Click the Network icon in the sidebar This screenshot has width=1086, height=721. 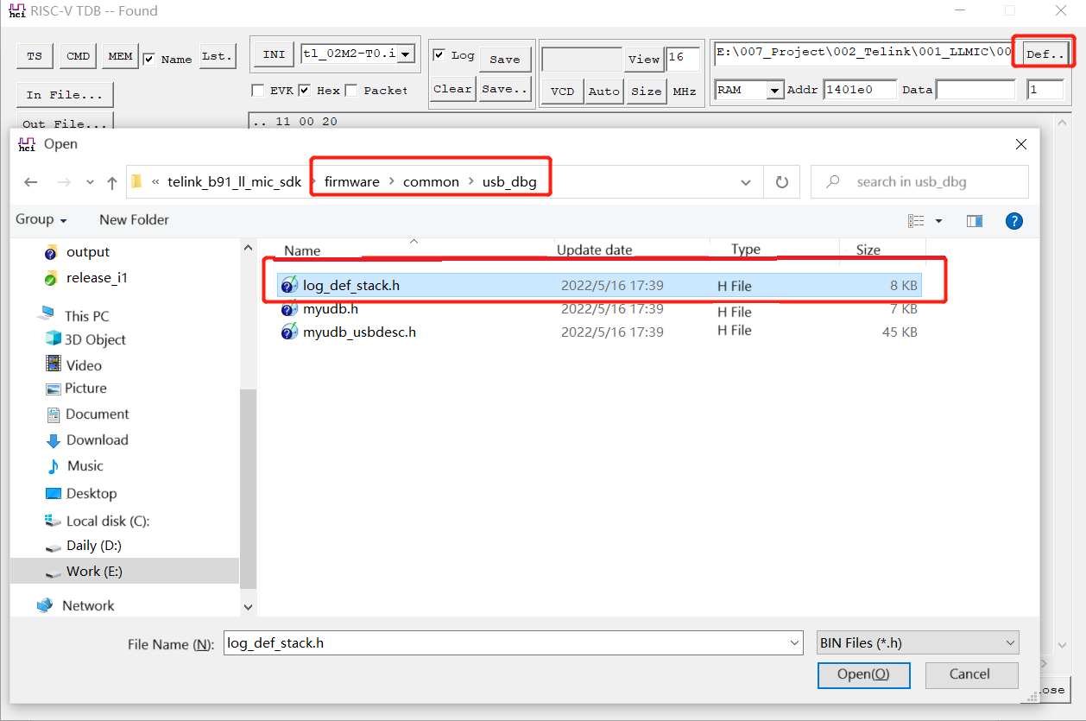[44, 605]
